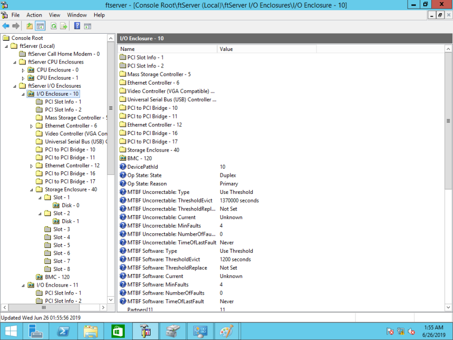Image resolution: width=453 pixels, height=340 pixels.
Task: Click the Refresh toolbar icon
Action: tap(54, 26)
